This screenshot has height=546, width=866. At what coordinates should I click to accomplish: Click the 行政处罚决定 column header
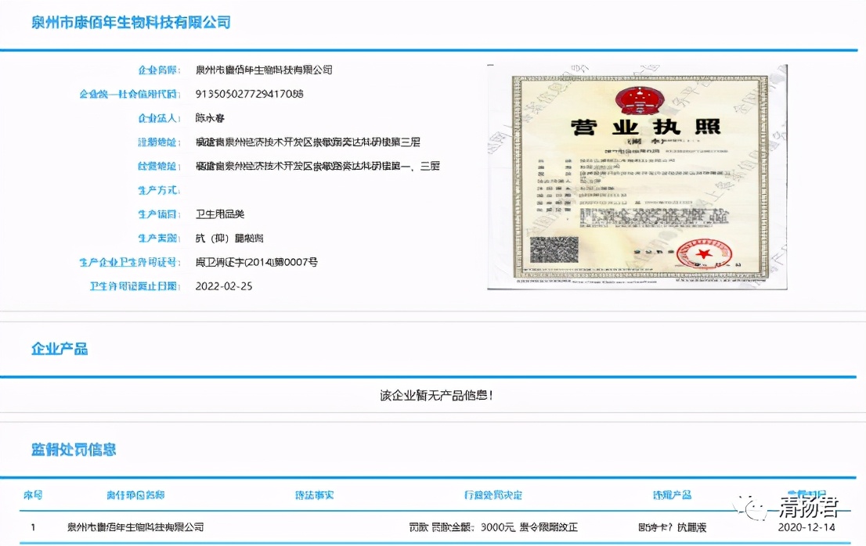pyautogui.click(x=493, y=495)
